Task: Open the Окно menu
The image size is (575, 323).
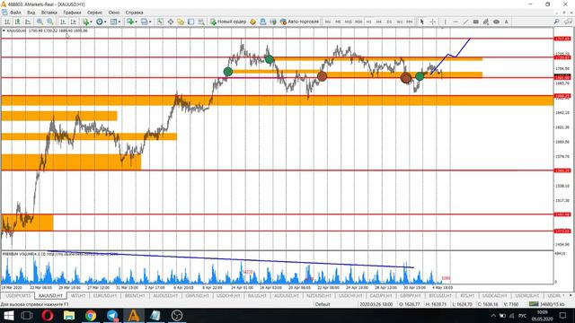Action: pos(114,13)
